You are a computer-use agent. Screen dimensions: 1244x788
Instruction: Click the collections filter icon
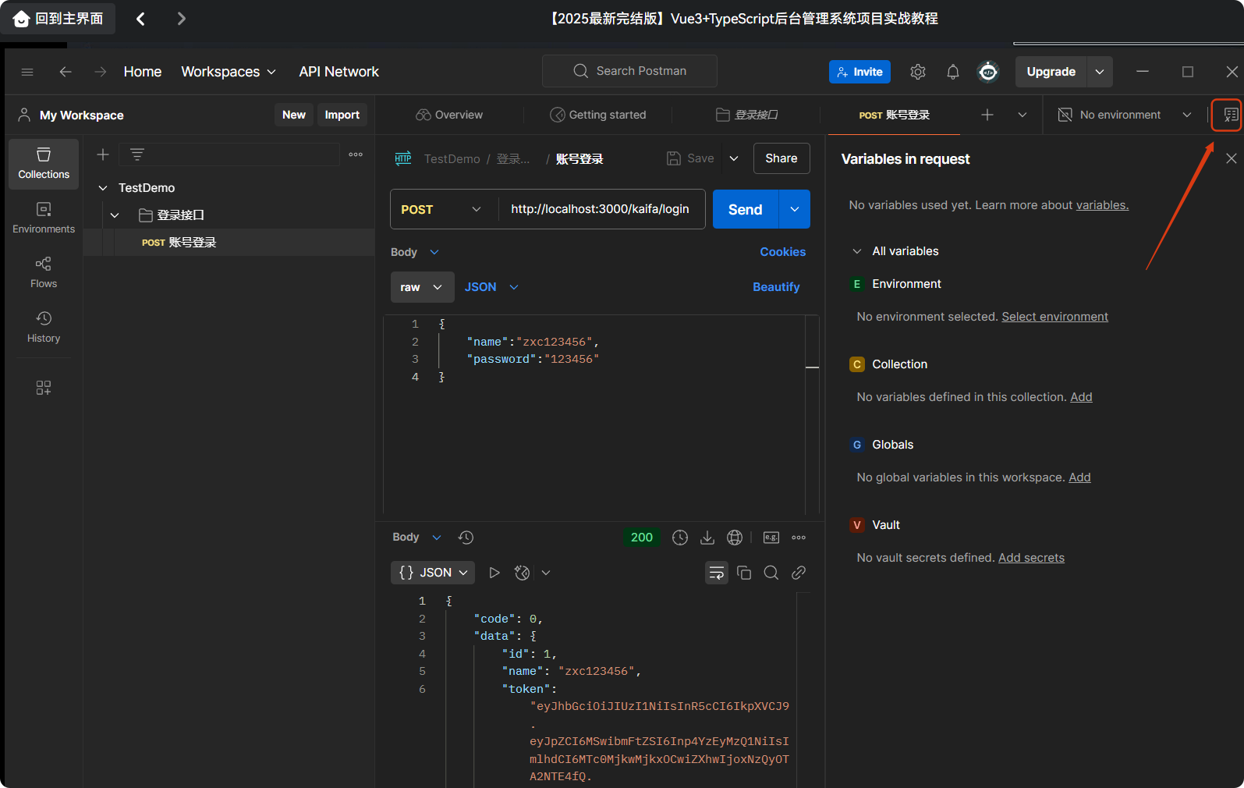(137, 154)
